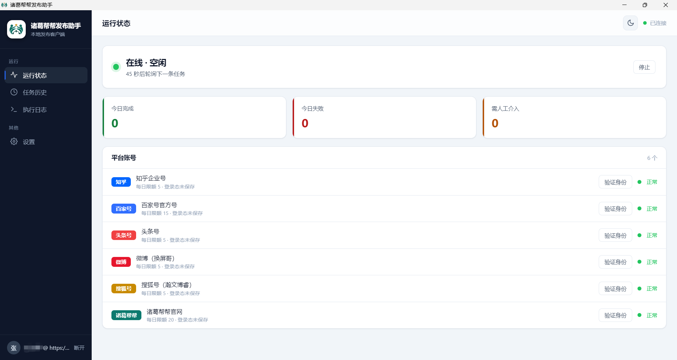Click the 张 user avatar

14,348
